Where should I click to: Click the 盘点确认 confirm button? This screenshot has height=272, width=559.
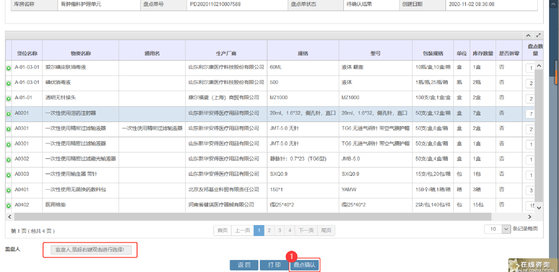point(304,265)
